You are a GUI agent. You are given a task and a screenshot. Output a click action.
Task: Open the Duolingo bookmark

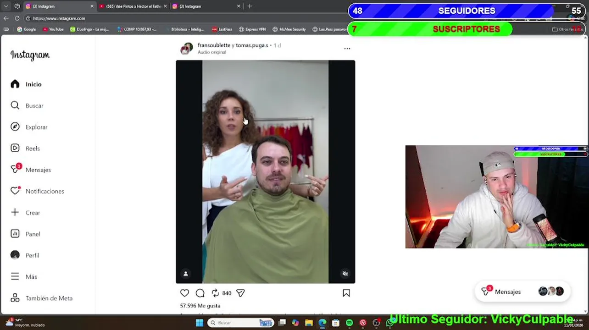(90, 29)
